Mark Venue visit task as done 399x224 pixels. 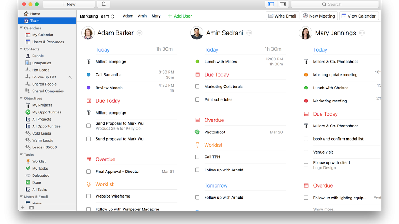pyautogui.click(x=306, y=152)
